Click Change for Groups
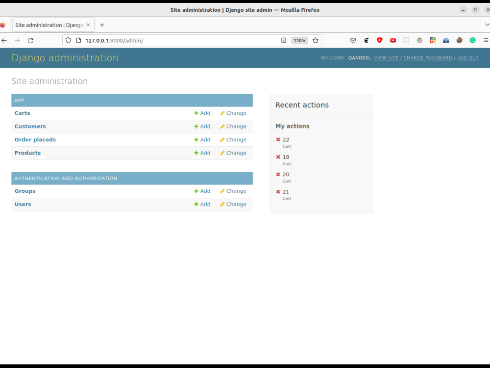Viewport: 490px width, 368px height. 233,191
